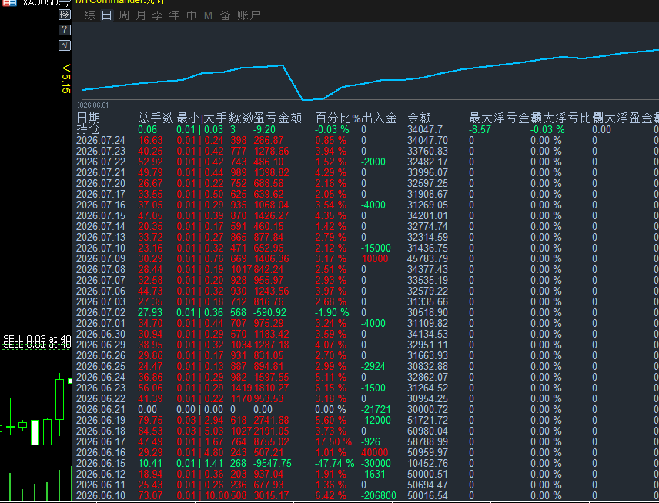Click the 40000 deposit value
This screenshot has width=659, height=503.
point(375,453)
